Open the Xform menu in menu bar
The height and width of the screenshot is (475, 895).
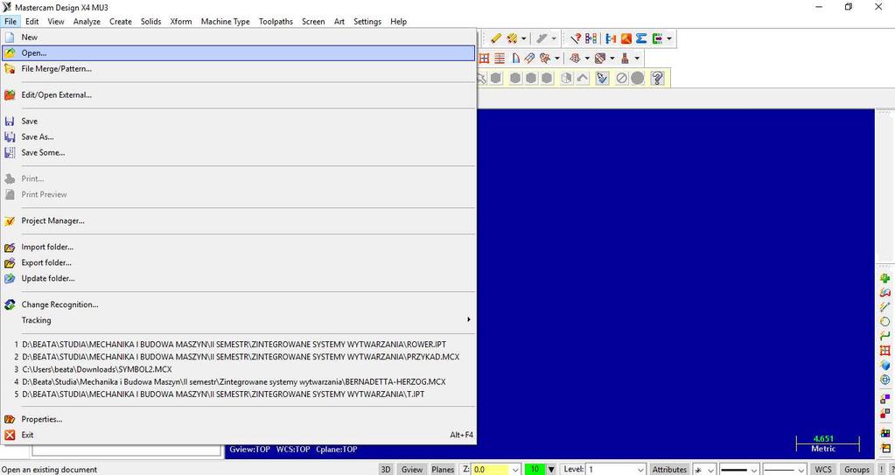coord(181,21)
